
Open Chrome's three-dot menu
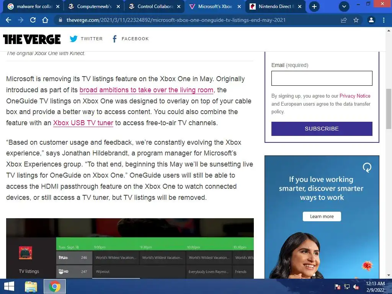click(384, 20)
